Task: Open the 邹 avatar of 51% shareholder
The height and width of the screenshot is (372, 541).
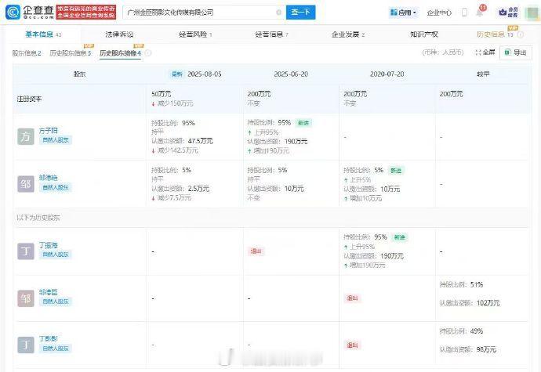Action: click(26, 298)
